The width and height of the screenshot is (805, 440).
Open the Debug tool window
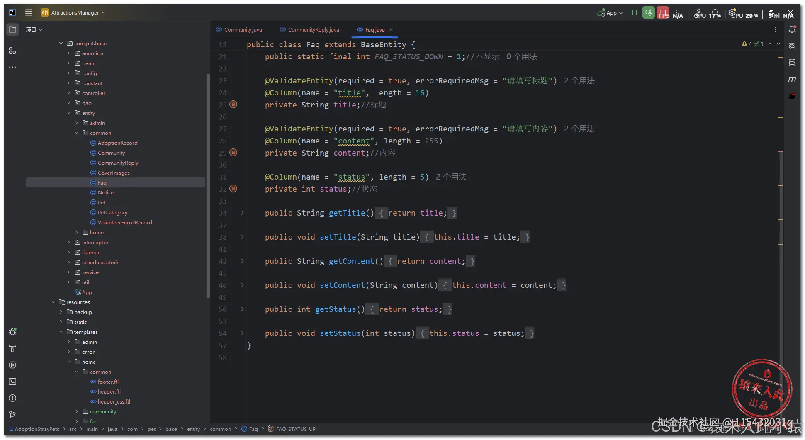point(12,332)
